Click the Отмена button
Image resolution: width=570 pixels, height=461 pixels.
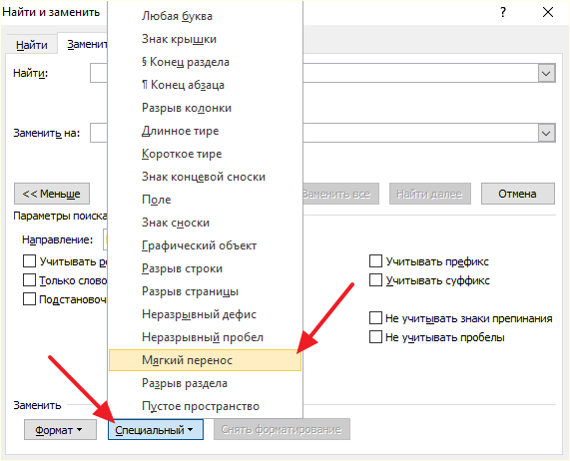(518, 194)
